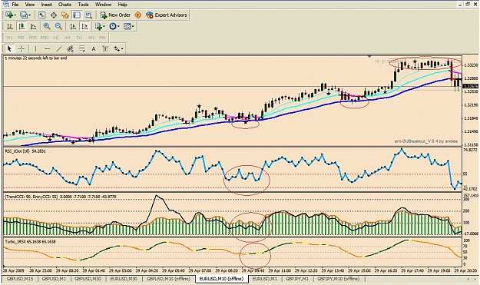Click the chart tabs scroll-right arrow
480x285 pixels.
tap(475, 279)
